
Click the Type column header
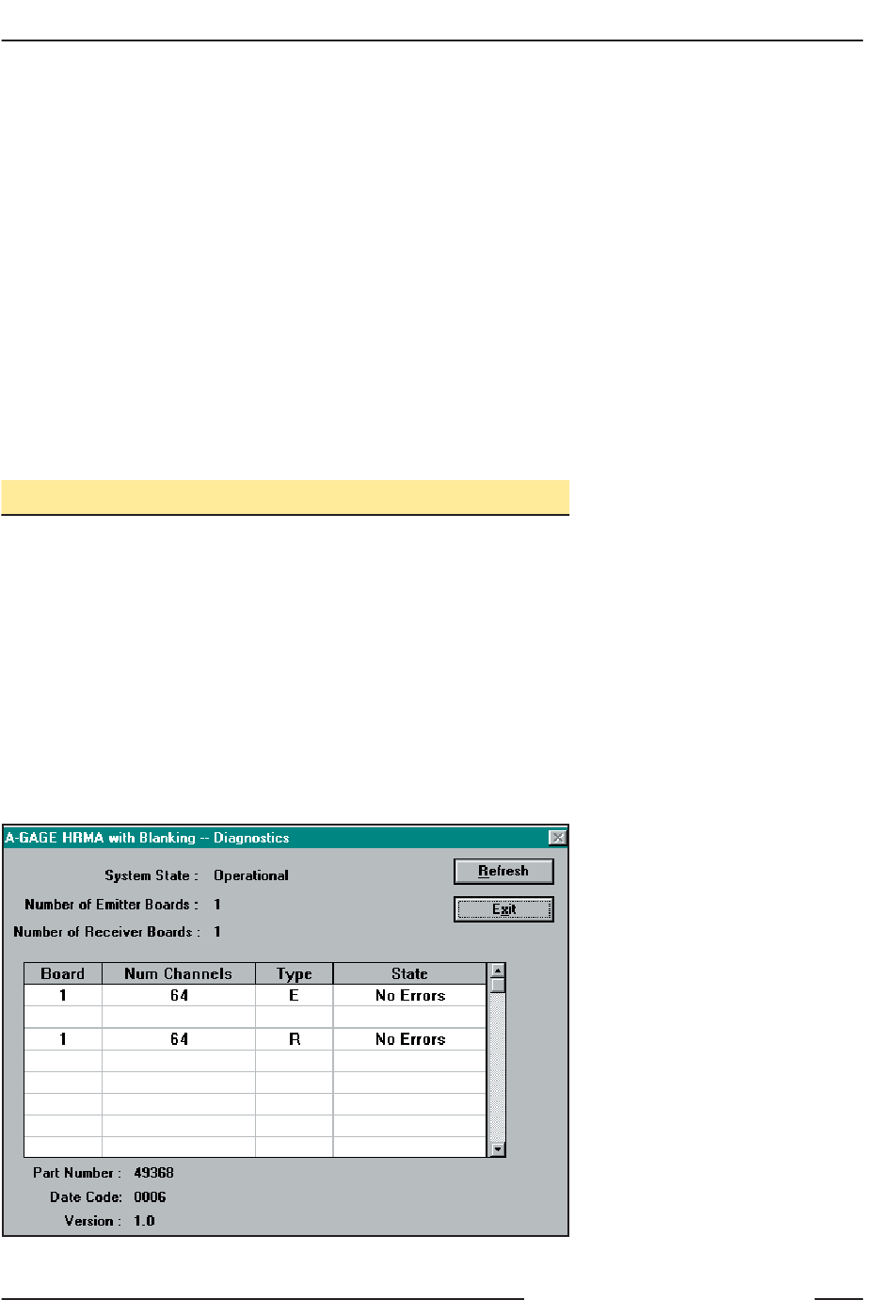point(295,974)
